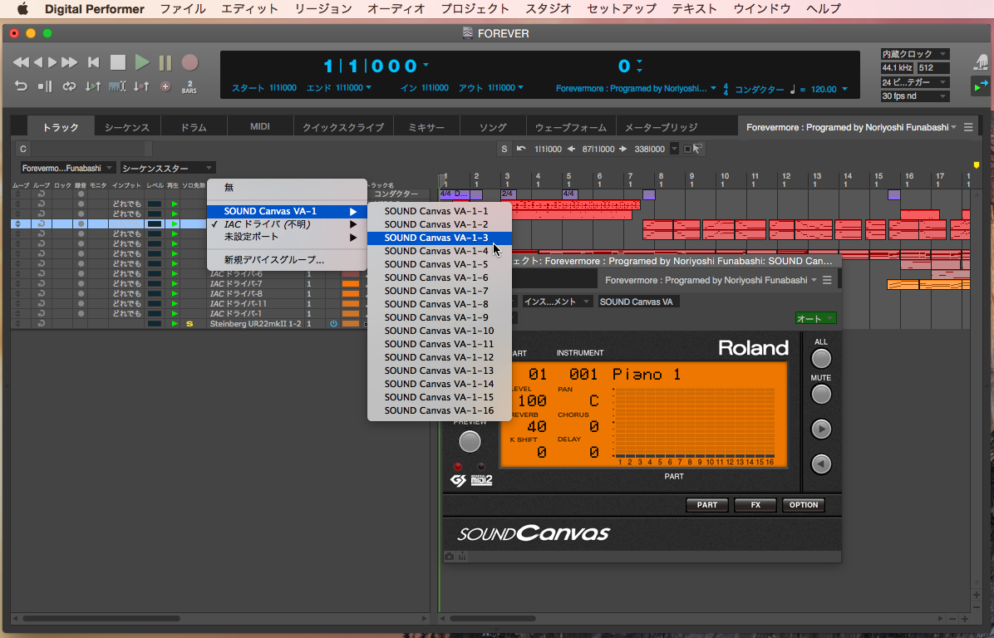Viewport: 994px width, 638px height.
Task: Start playback with the green play button
Action: (142, 62)
